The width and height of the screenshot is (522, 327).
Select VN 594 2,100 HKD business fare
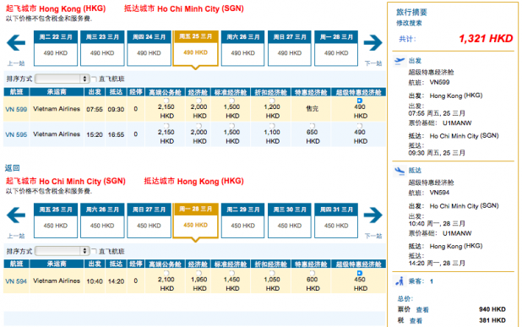[166, 273]
